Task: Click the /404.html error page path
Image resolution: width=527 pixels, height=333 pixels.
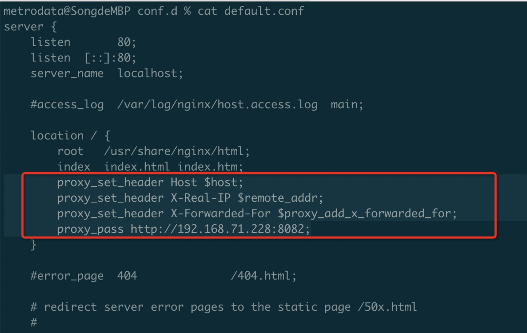Action: pos(263,275)
